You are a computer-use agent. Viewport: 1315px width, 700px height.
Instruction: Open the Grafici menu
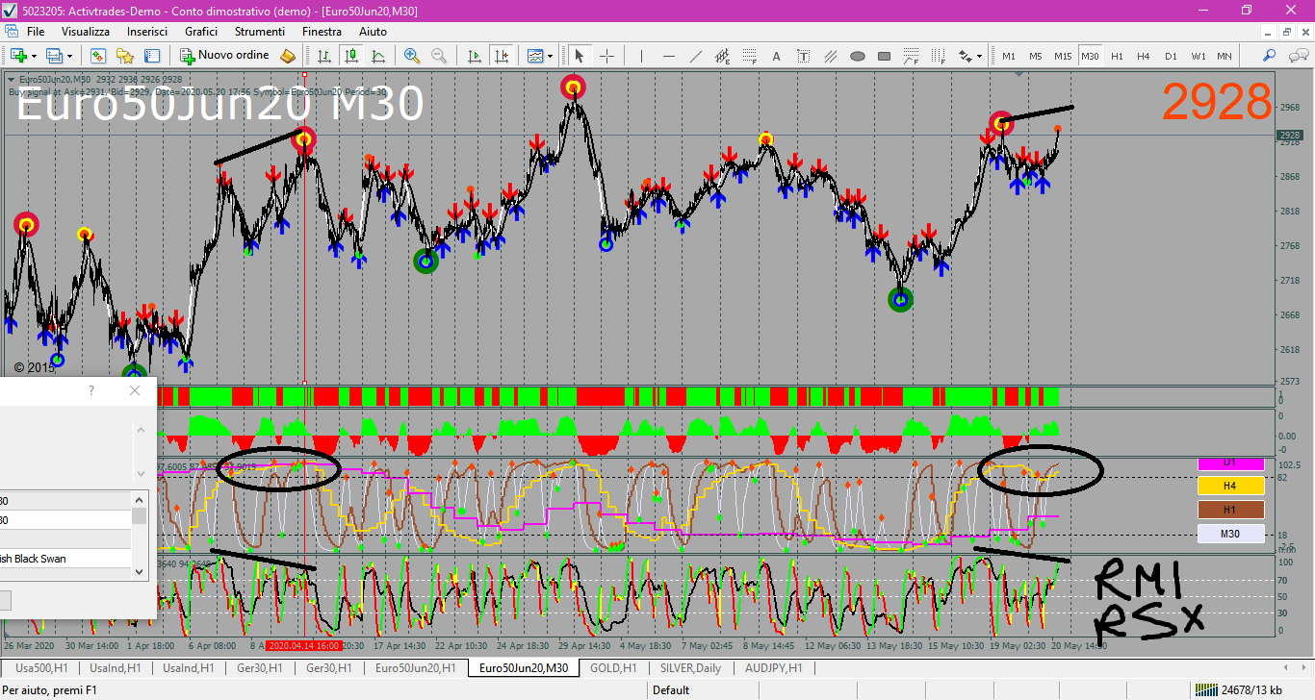pyautogui.click(x=201, y=32)
